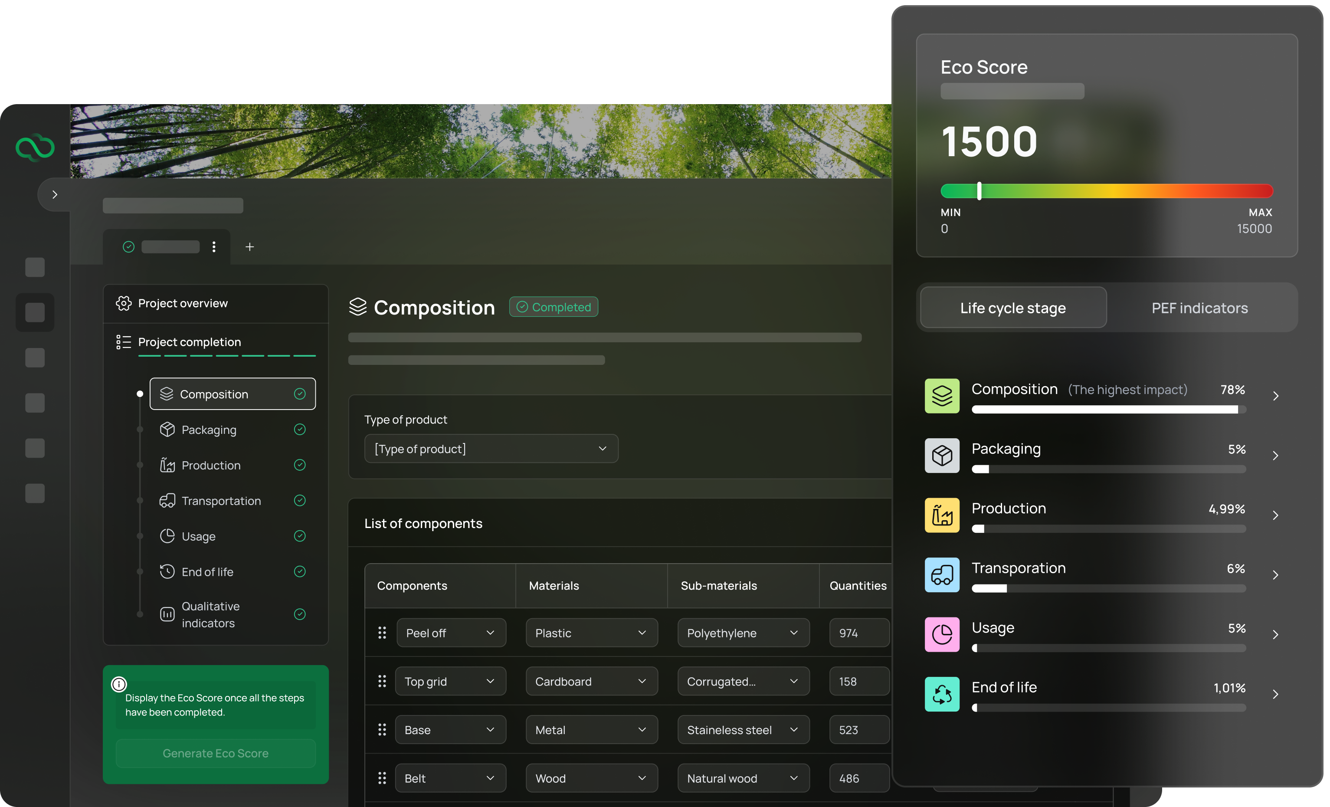
Task: Open the Wood material dropdown
Action: 592,778
